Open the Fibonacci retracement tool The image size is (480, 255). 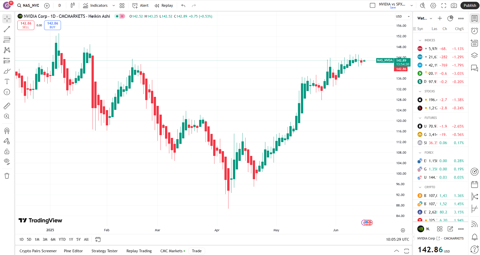click(x=7, y=40)
